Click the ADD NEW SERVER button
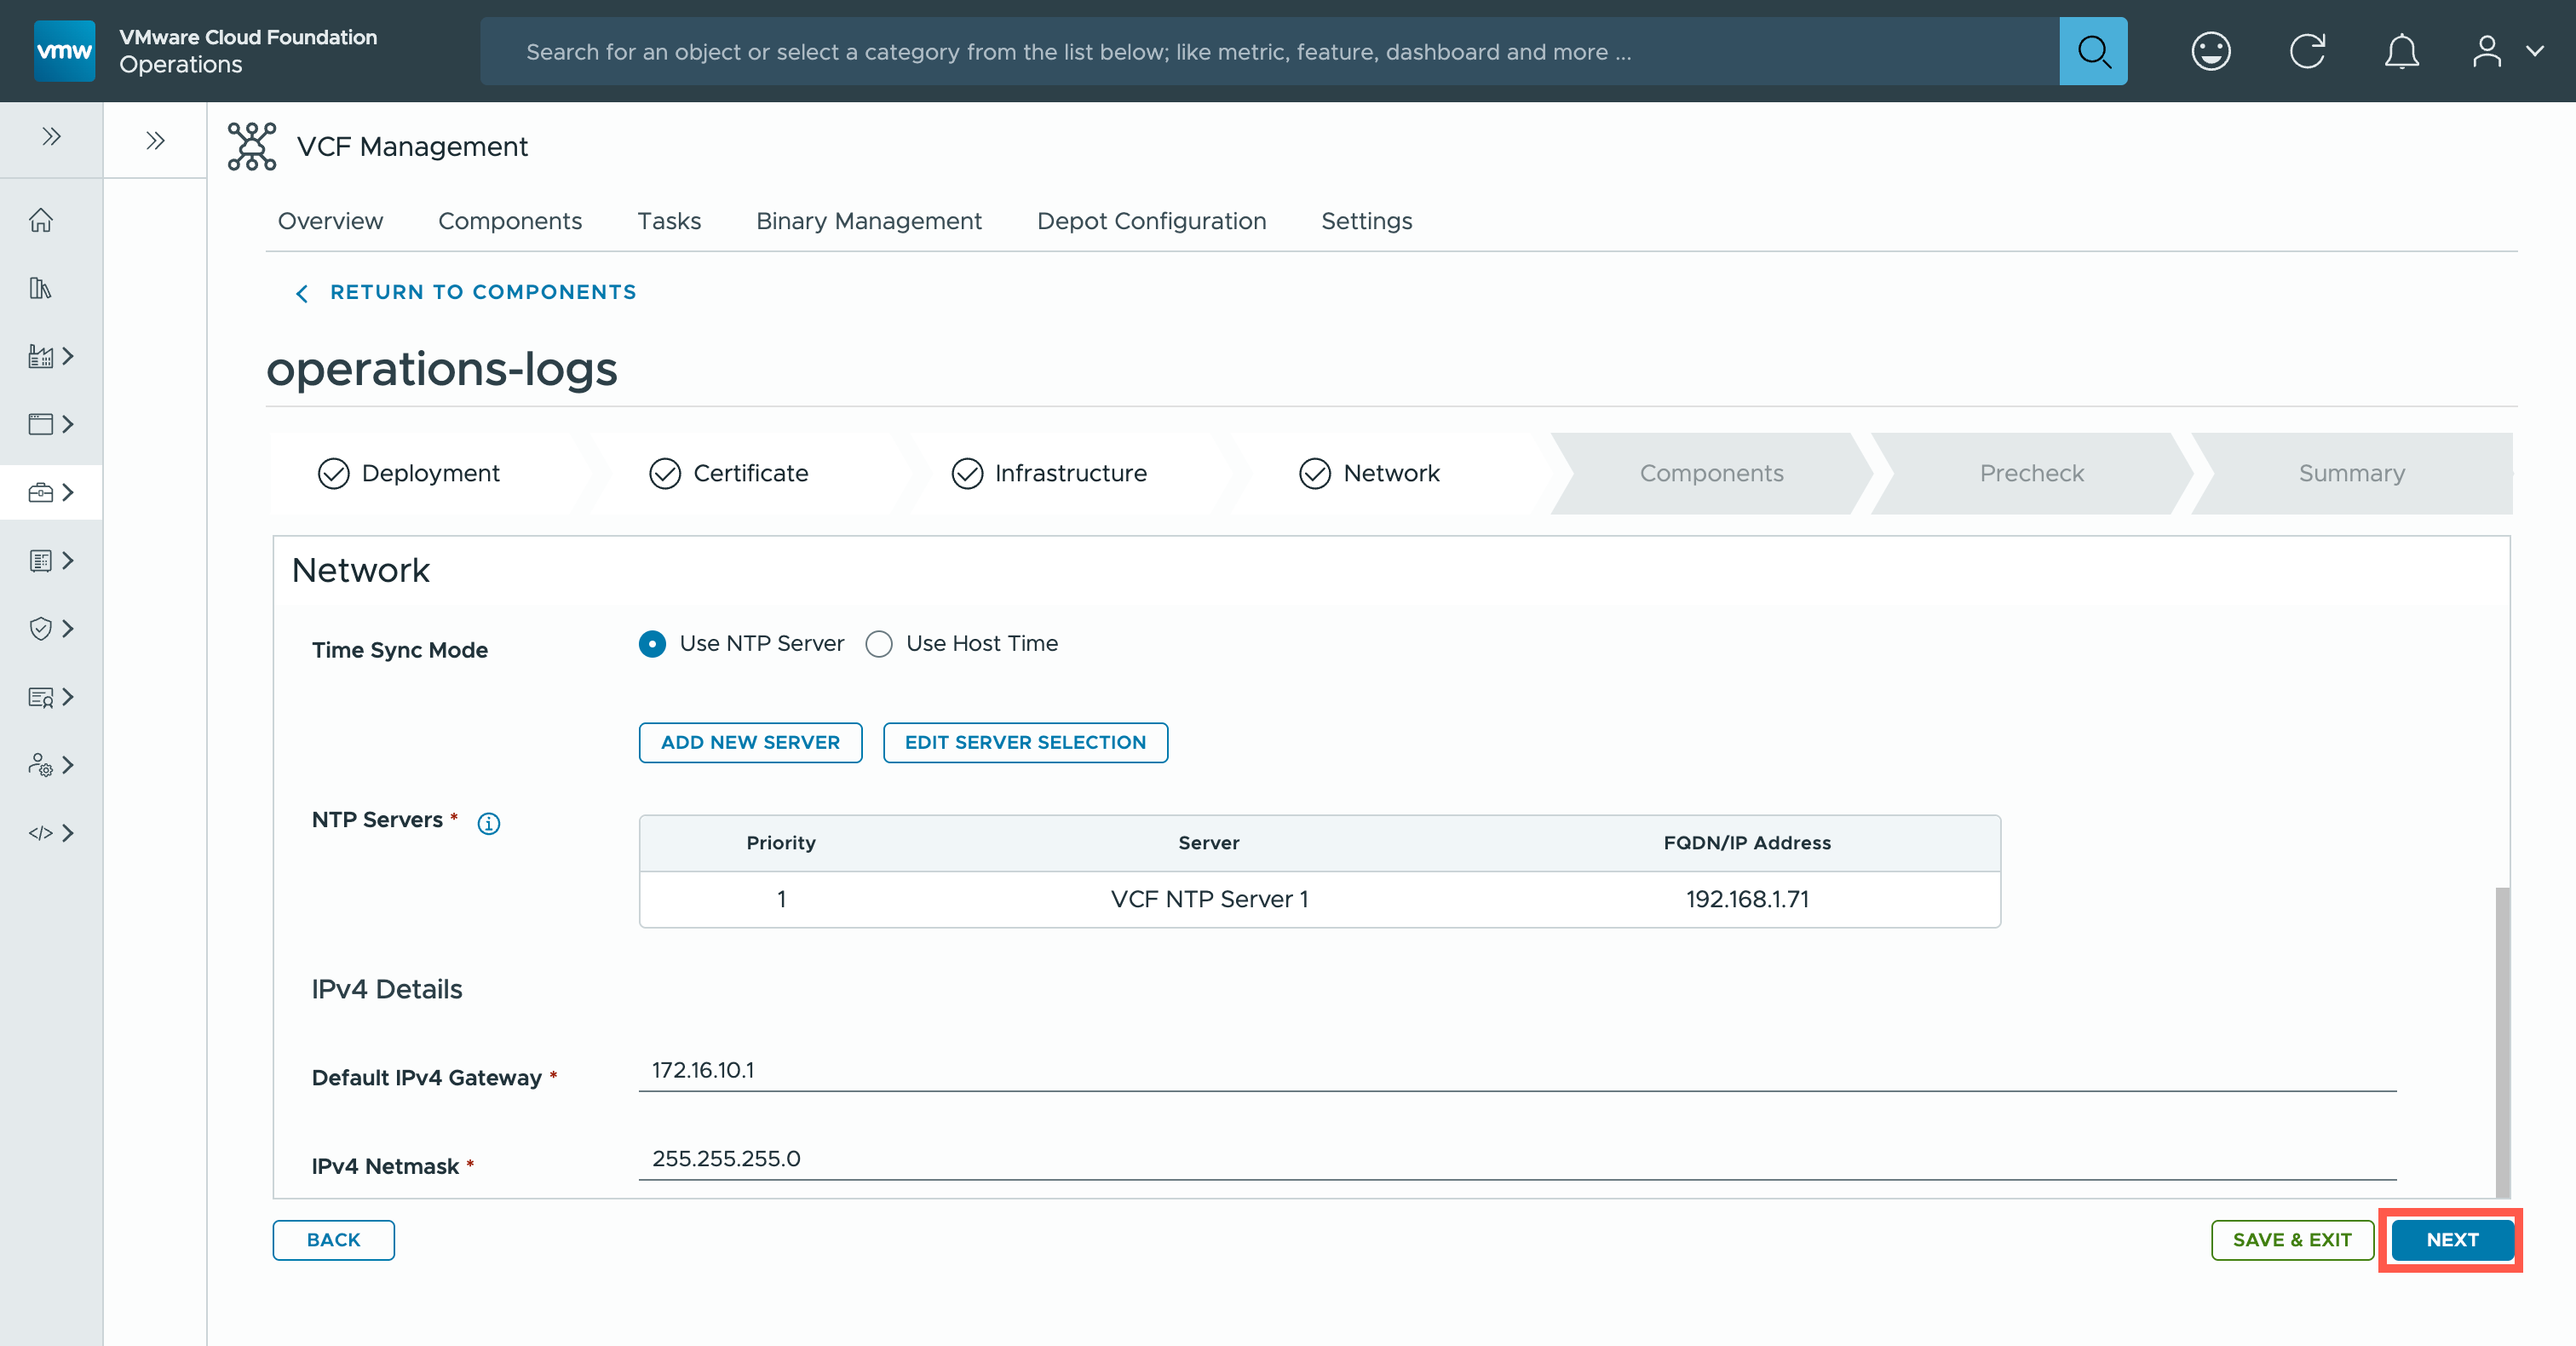 (750, 743)
